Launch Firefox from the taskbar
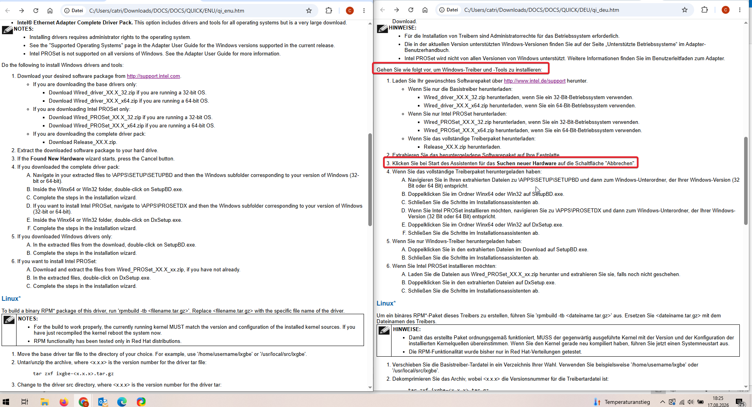752x407 pixels. [64, 401]
